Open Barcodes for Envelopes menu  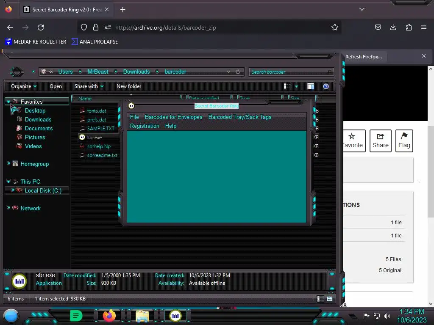[173, 117]
